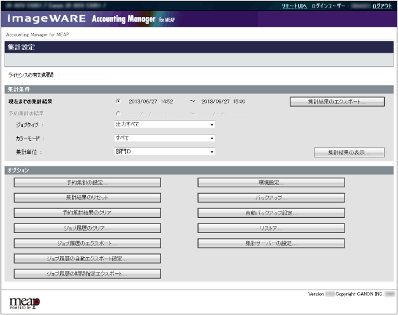Click the MEAP logo in the footer
The width and height of the screenshot is (398, 315).
click(x=25, y=300)
